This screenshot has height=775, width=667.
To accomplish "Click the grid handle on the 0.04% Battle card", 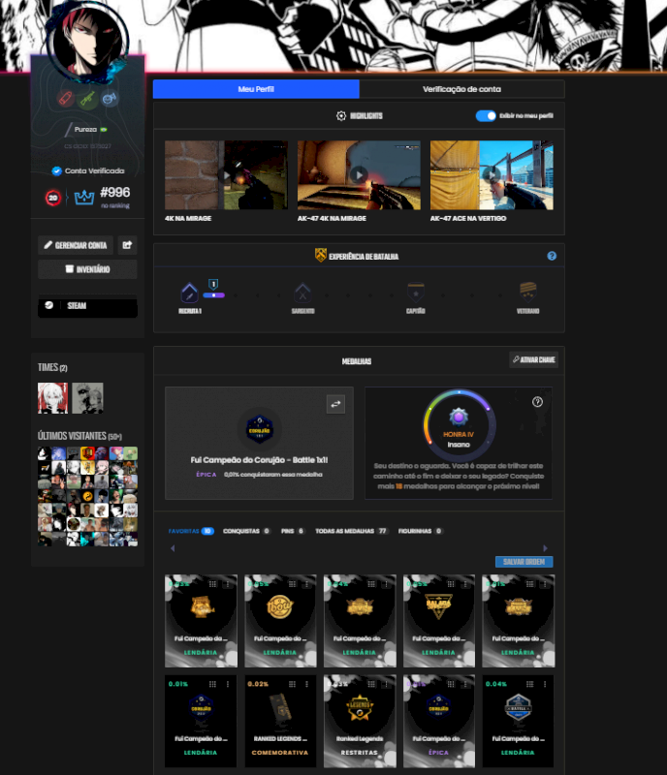I will click(x=530, y=684).
